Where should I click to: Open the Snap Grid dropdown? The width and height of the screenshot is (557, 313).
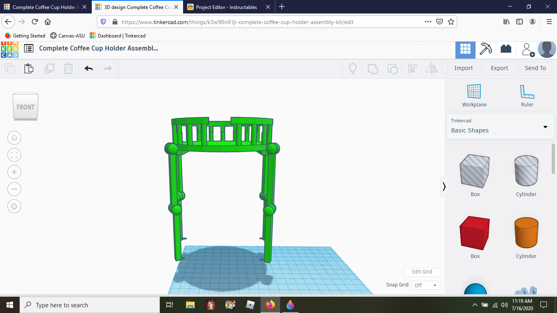pos(425,285)
